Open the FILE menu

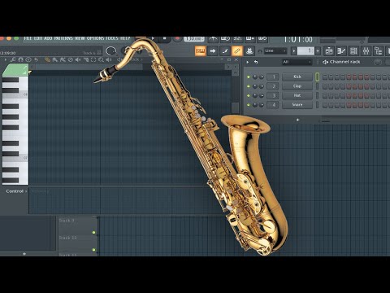point(28,38)
